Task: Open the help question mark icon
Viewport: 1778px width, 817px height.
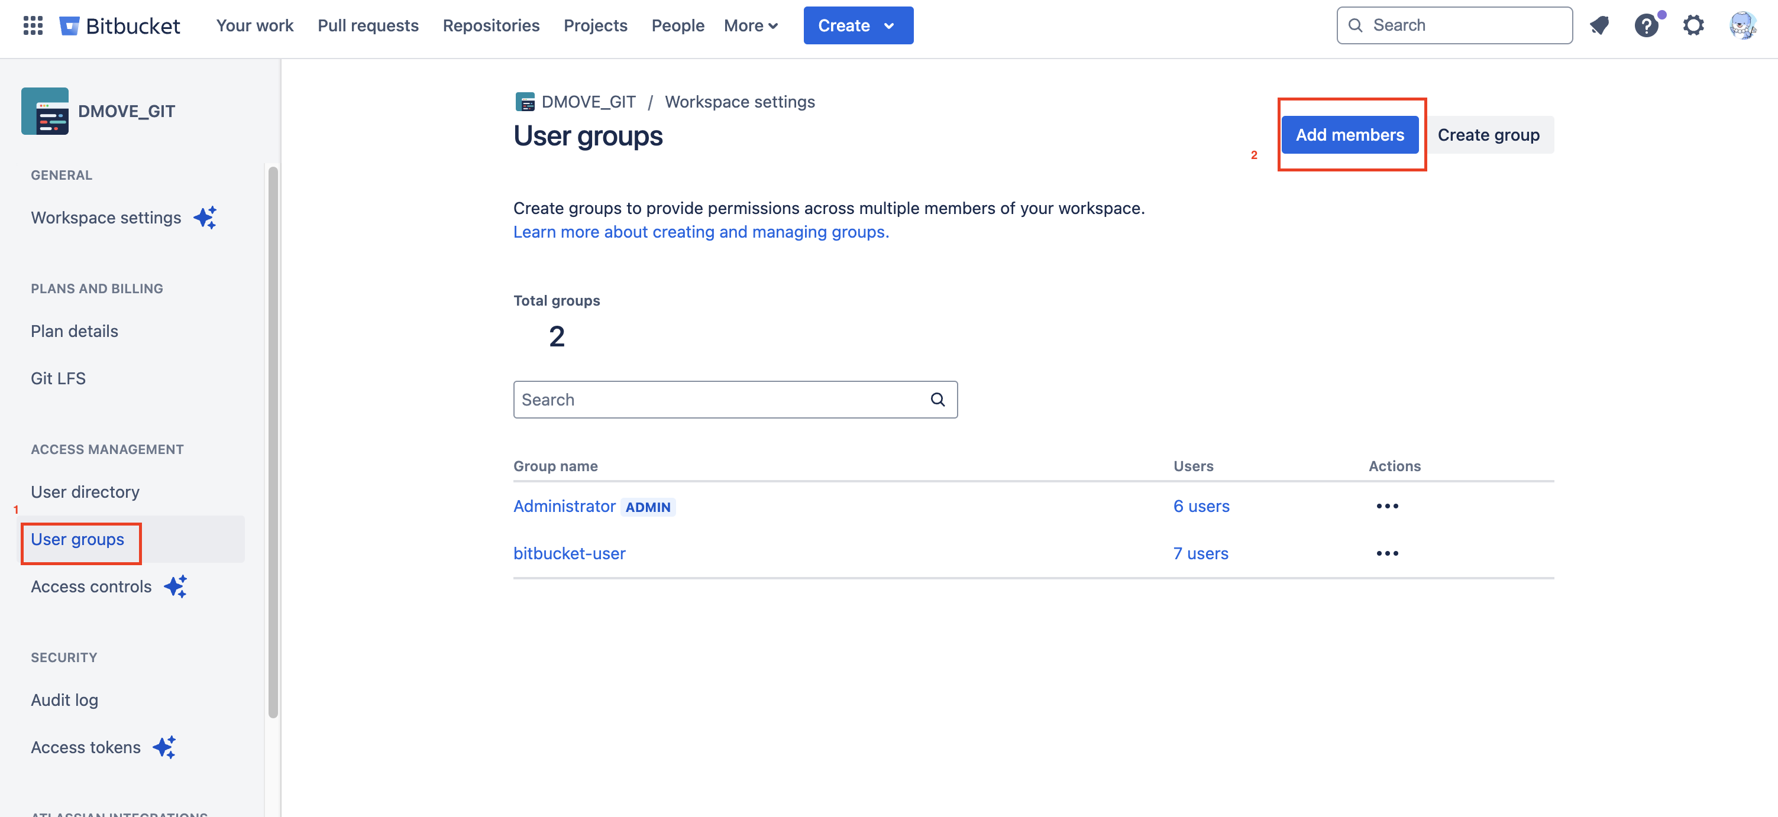Action: pos(1646,25)
